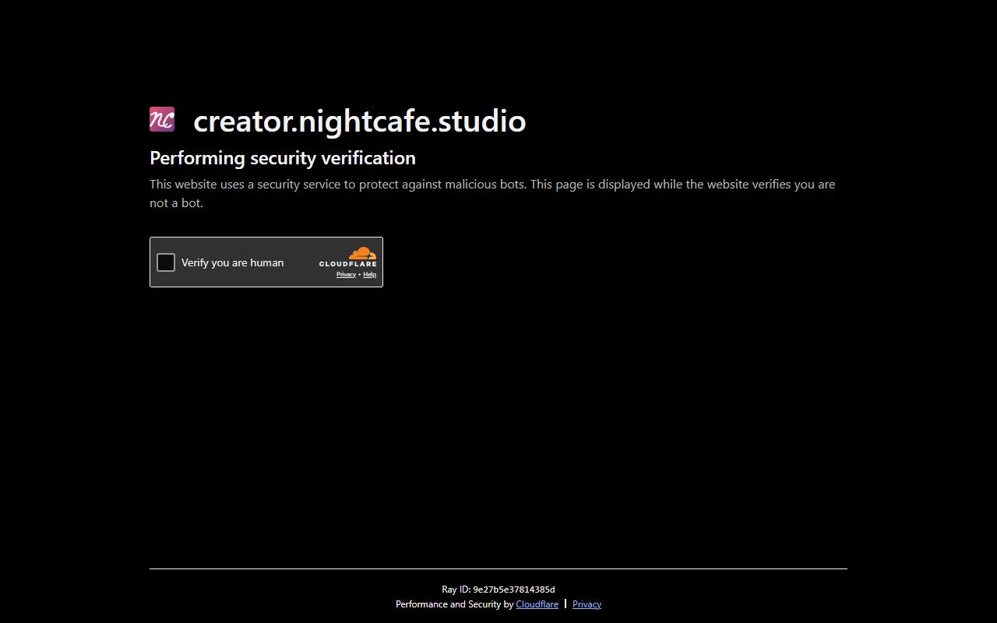This screenshot has height=623, width=997.
Task: Open the Help link inside the Cloudflare widget
Action: pyautogui.click(x=370, y=274)
